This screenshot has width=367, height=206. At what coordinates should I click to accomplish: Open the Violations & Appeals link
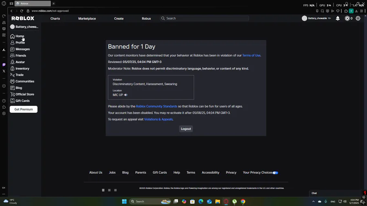159,119
